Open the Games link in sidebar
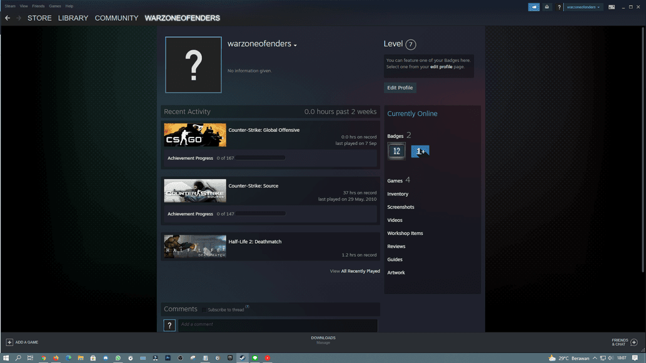Image resolution: width=646 pixels, height=363 pixels. [x=395, y=181]
